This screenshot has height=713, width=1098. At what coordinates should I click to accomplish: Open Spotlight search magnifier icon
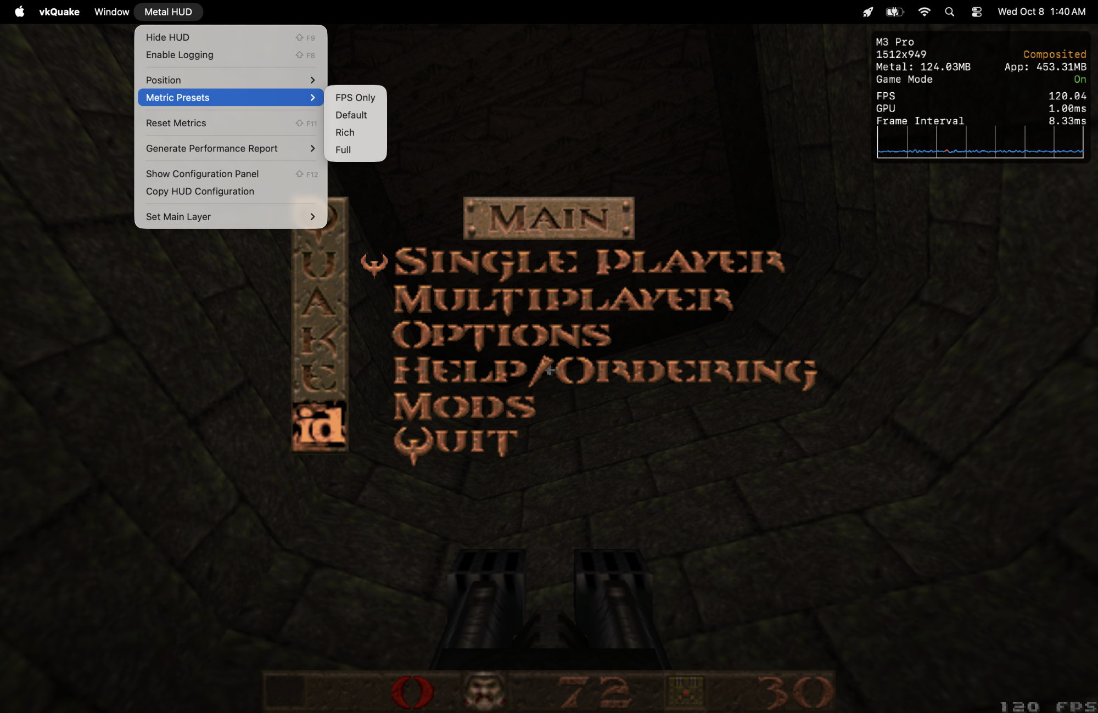(x=949, y=12)
